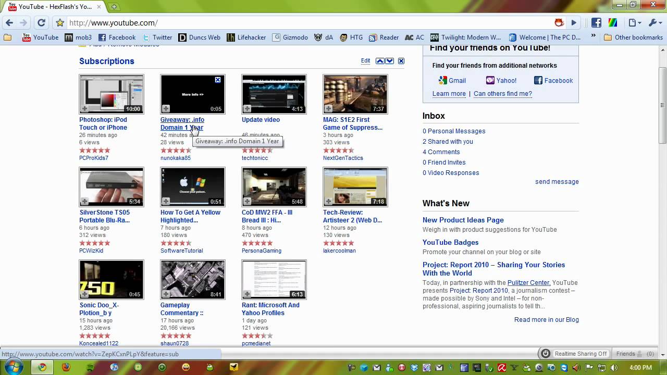The image size is (667, 375).
Task: Open the Photoshop: iPod Touch video thumbnail
Action: (112, 94)
